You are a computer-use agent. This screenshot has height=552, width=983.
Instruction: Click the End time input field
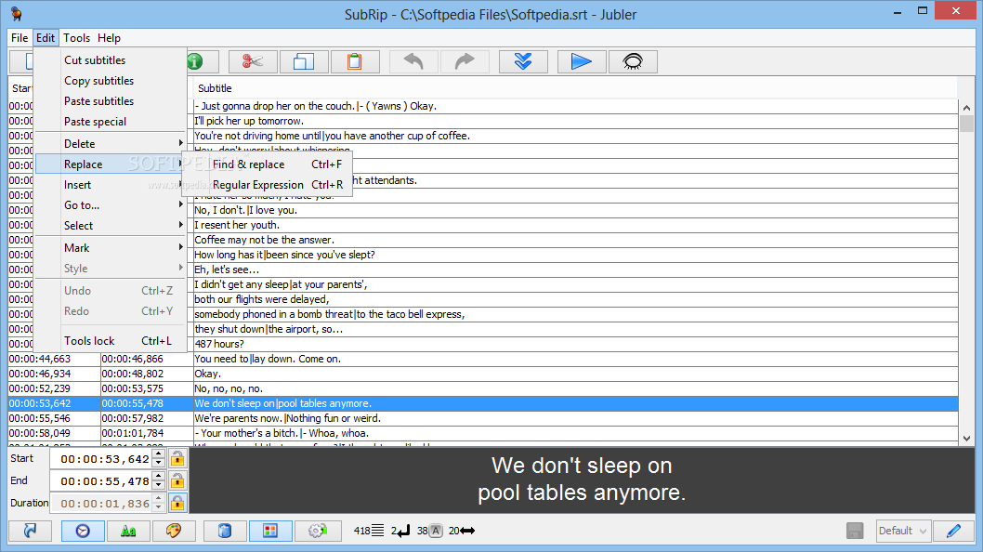[101, 481]
